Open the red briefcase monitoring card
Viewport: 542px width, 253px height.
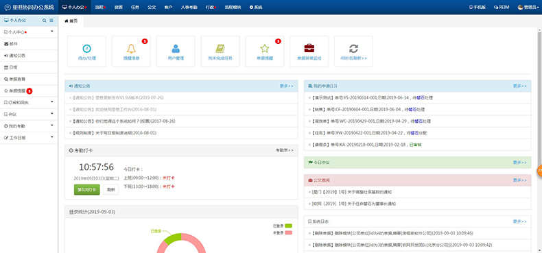(309, 51)
